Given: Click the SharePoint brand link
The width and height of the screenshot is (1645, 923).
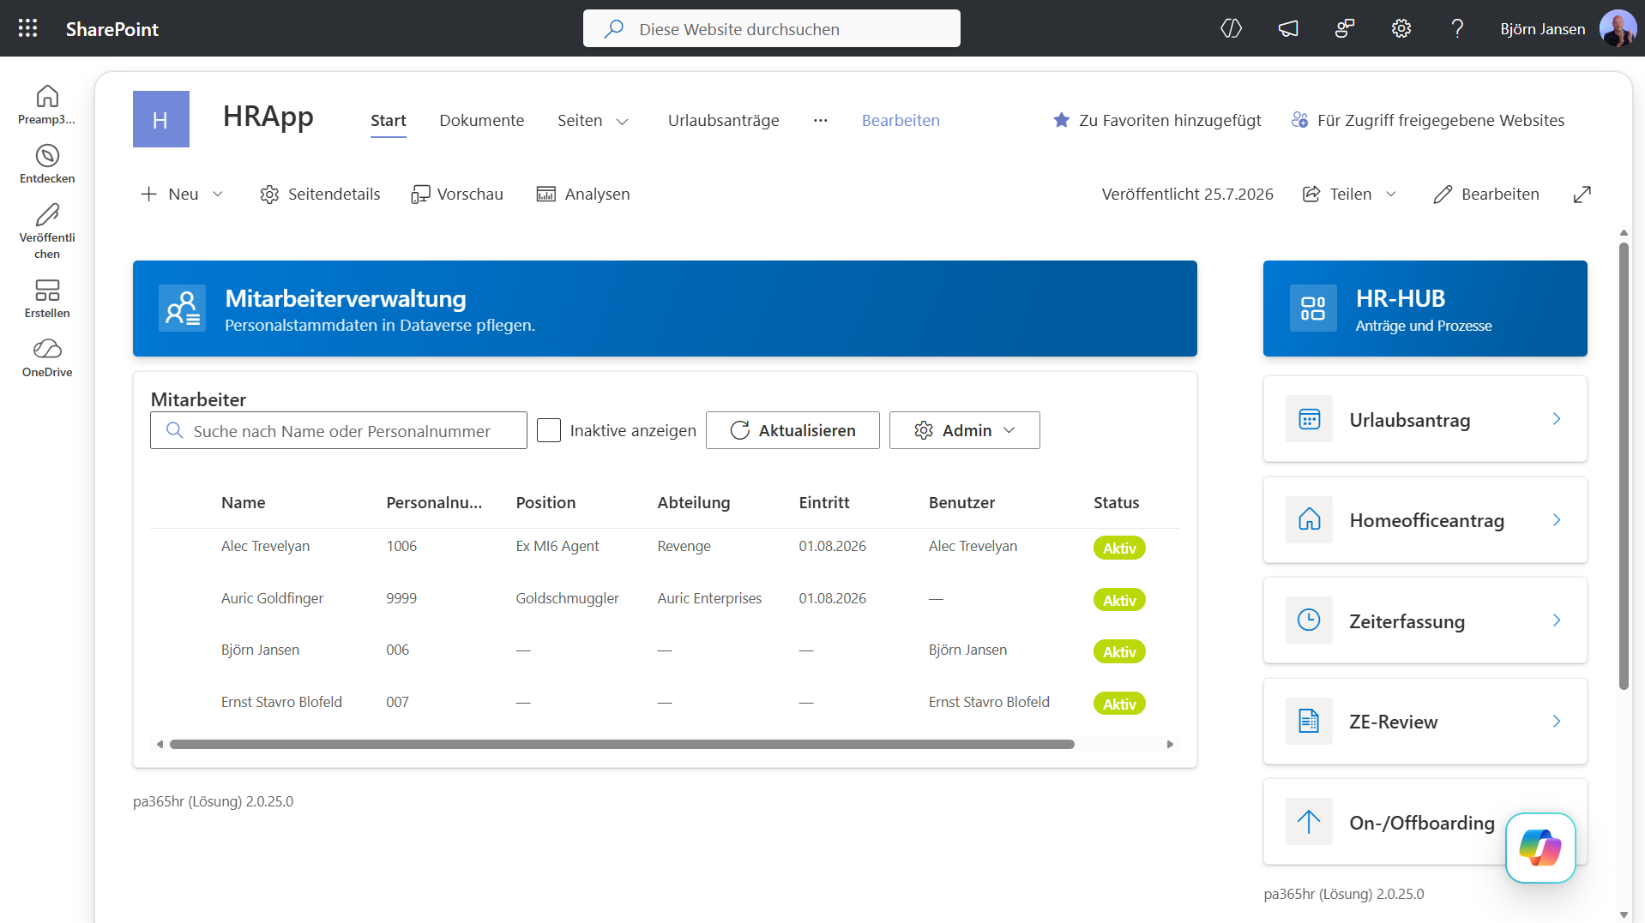Looking at the screenshot, I should (112, 28).
